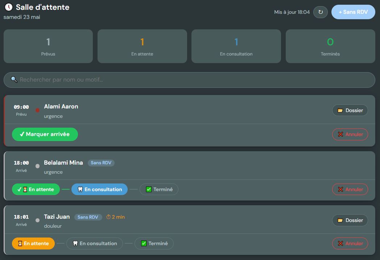Open Dossier for Tazi Juan

350,220
